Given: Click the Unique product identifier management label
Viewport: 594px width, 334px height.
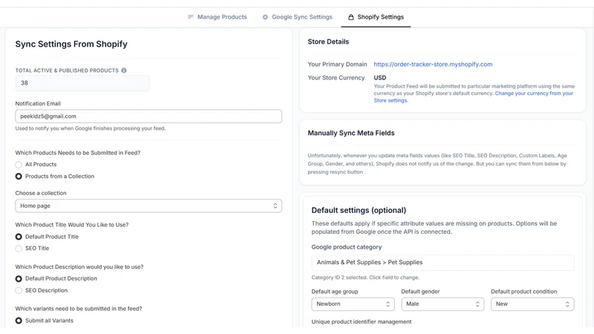Looking at the screenshot, I should pos(362,321).
